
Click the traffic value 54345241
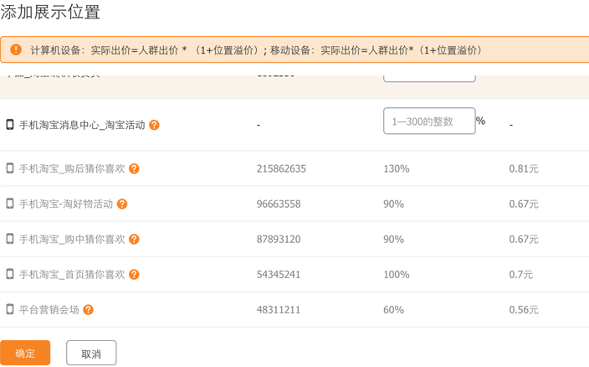(x=279, y=275)
